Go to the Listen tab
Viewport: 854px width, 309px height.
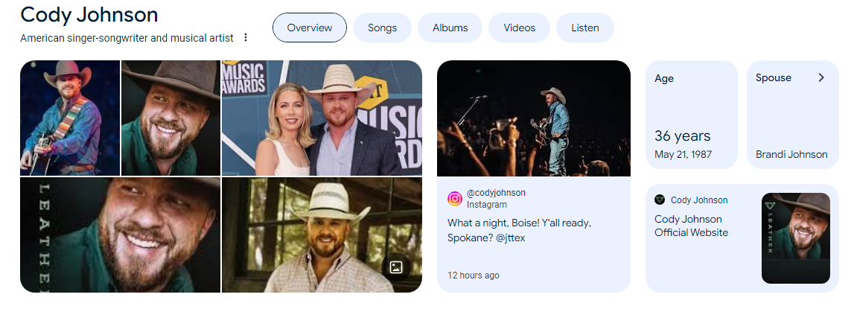click(x=585, y=28)
